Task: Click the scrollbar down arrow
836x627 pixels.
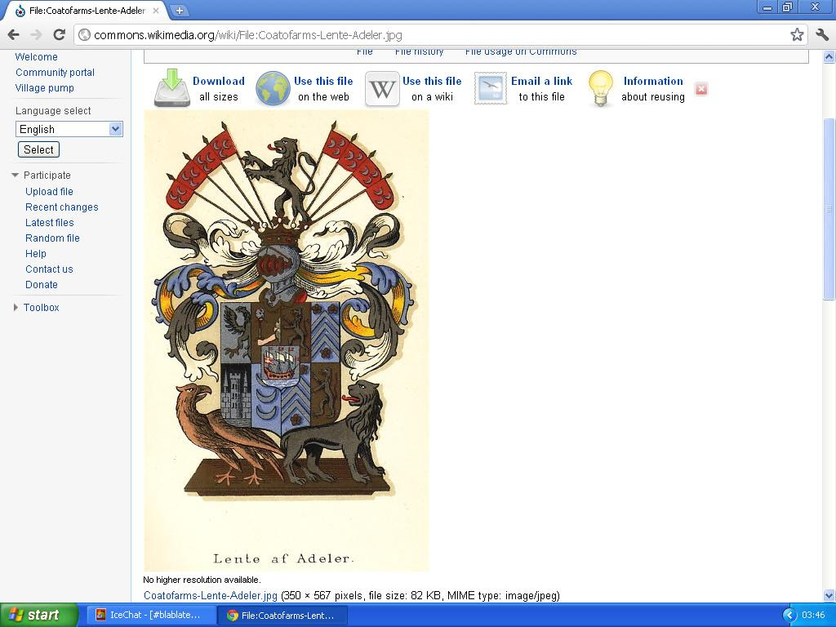Action: pos(829,595)
